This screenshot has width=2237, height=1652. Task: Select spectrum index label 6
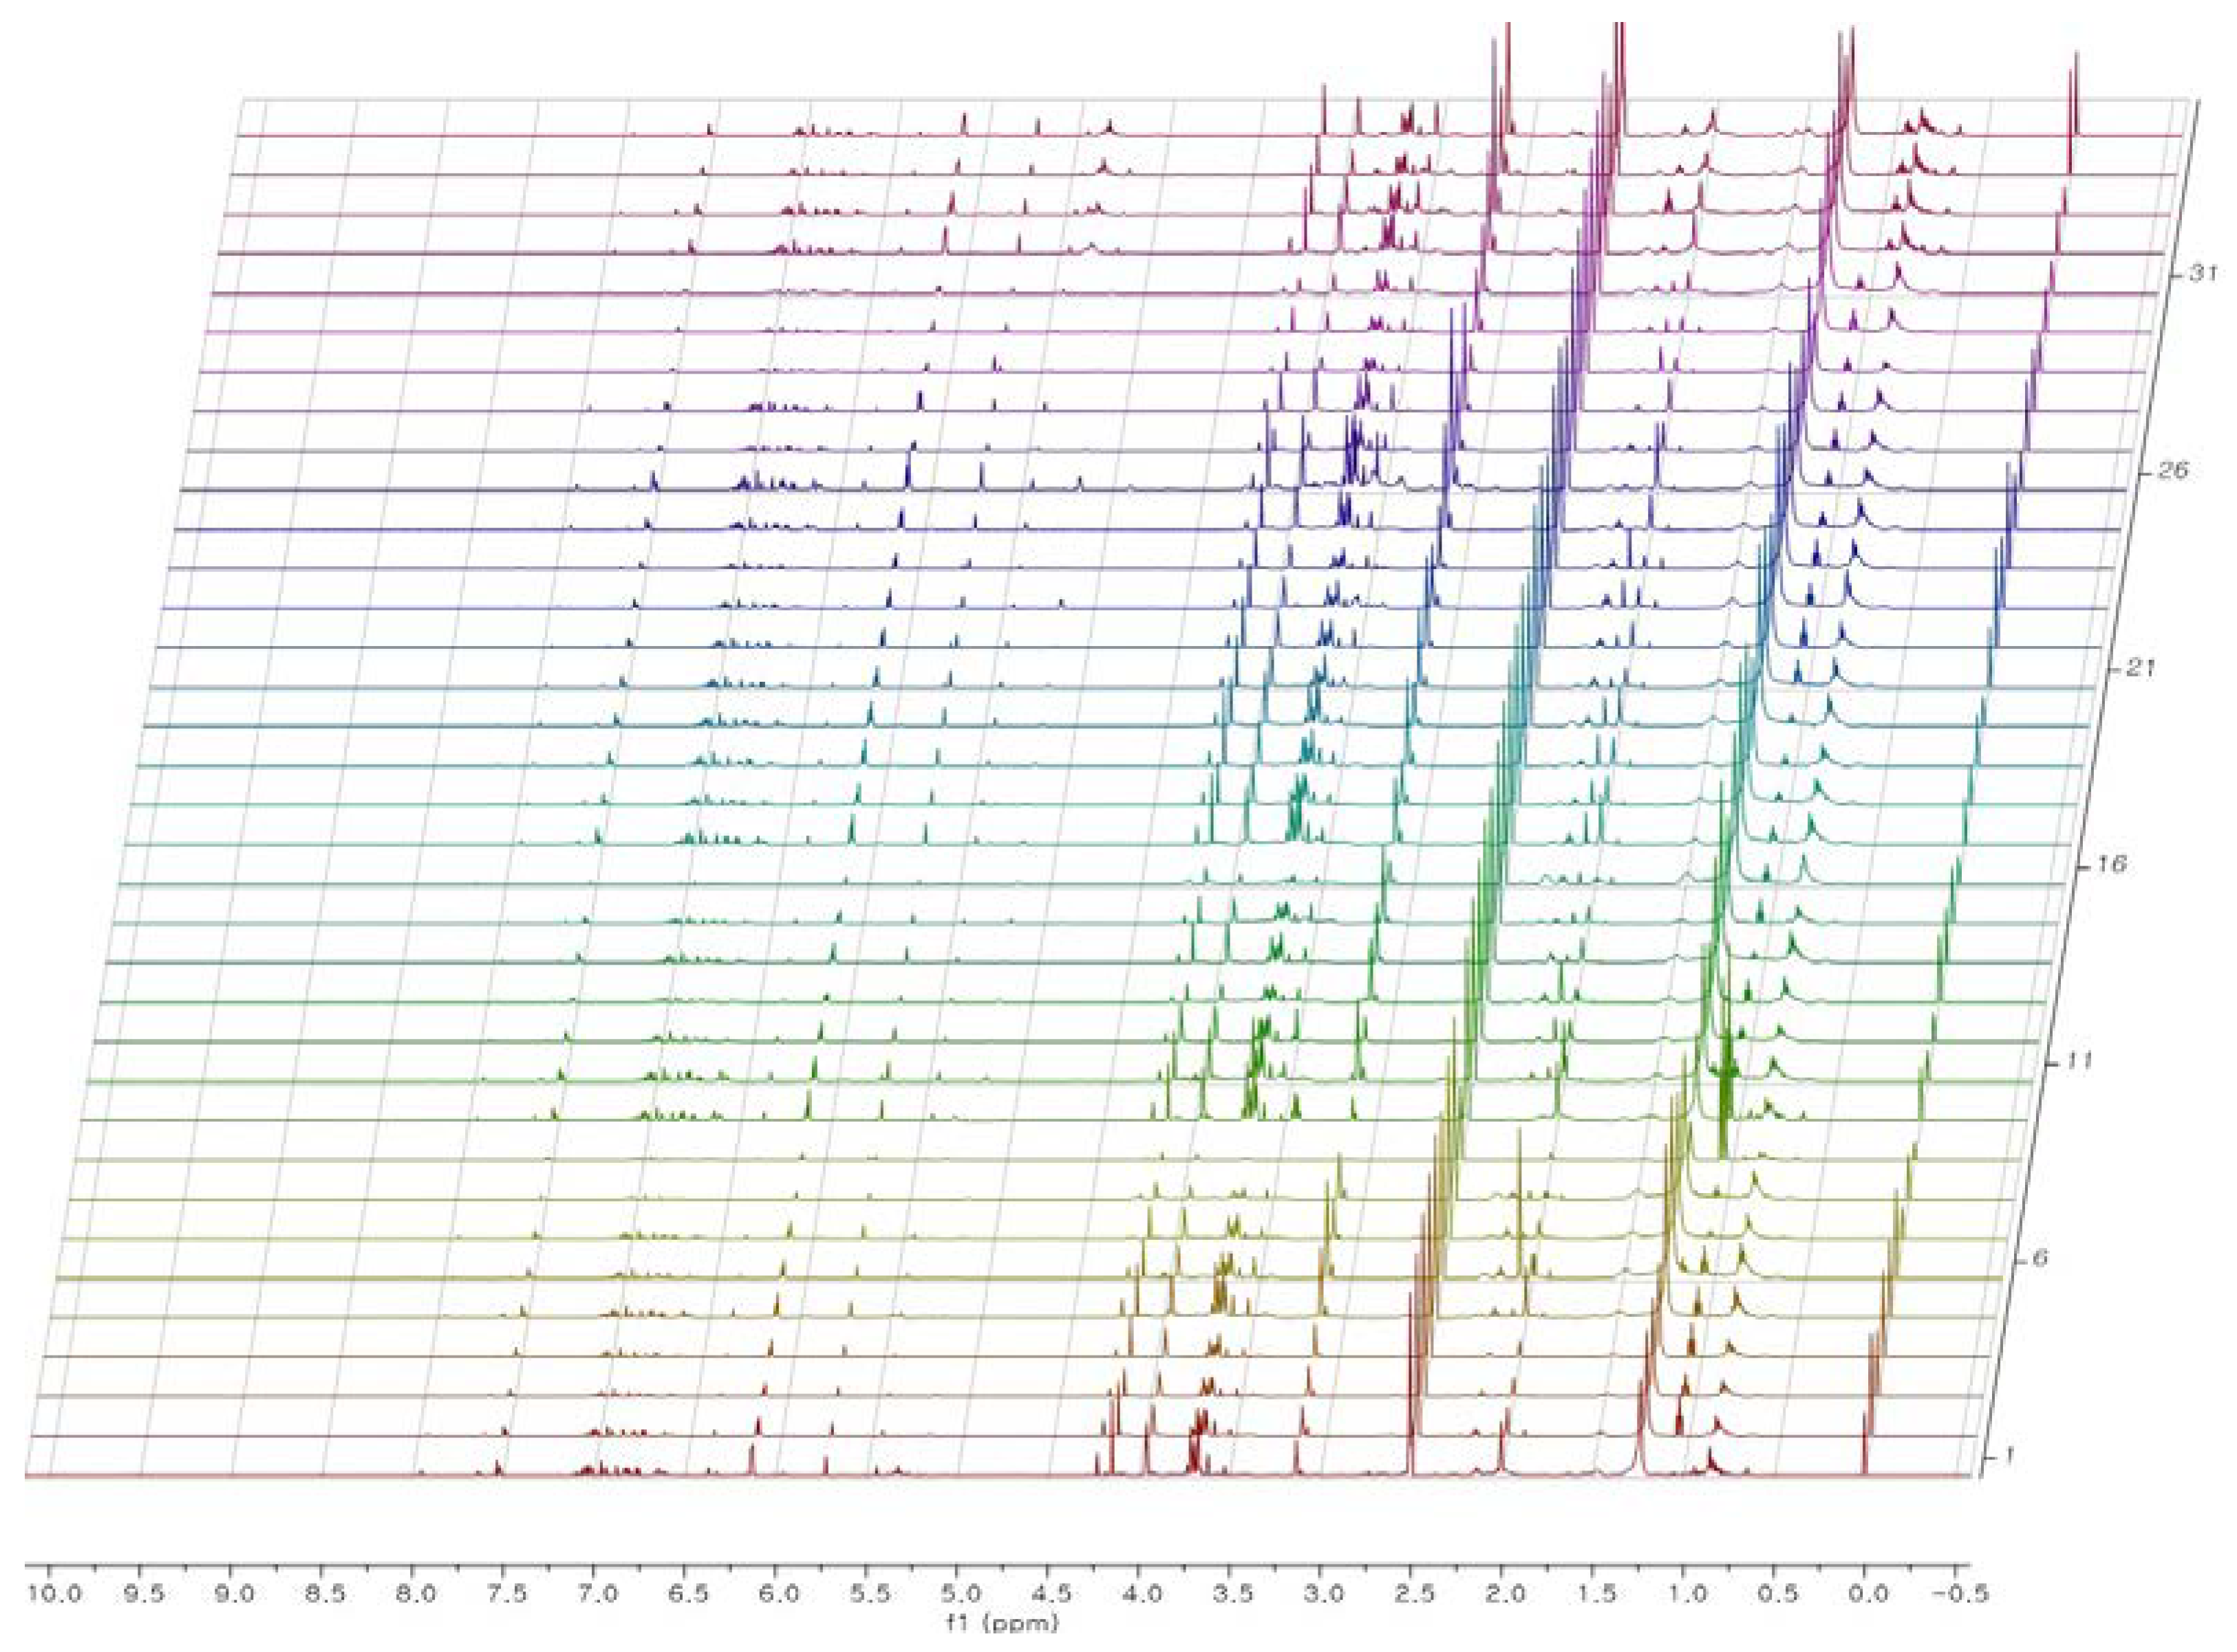pos(2040,1258)
